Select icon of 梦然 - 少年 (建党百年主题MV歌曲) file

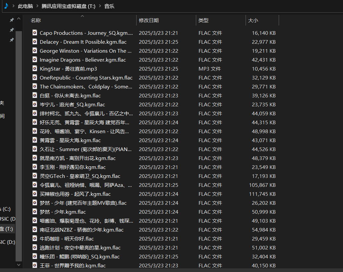click(x=34, y=203)
